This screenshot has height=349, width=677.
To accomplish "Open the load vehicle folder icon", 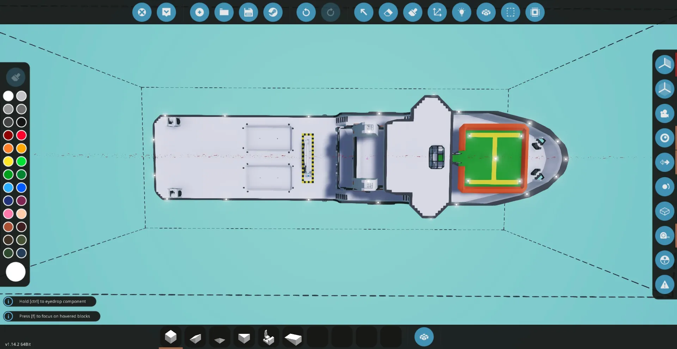I will [224, 12].
